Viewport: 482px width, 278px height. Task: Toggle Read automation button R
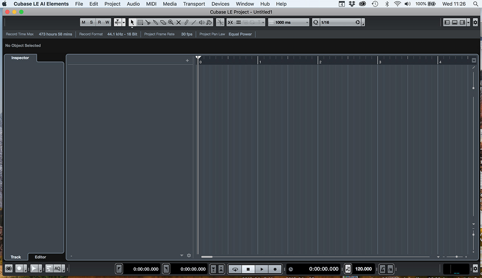pyautogui.click(x=99, y=22)
